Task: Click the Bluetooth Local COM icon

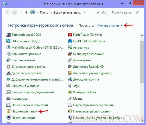Action: tap(8, 35)
